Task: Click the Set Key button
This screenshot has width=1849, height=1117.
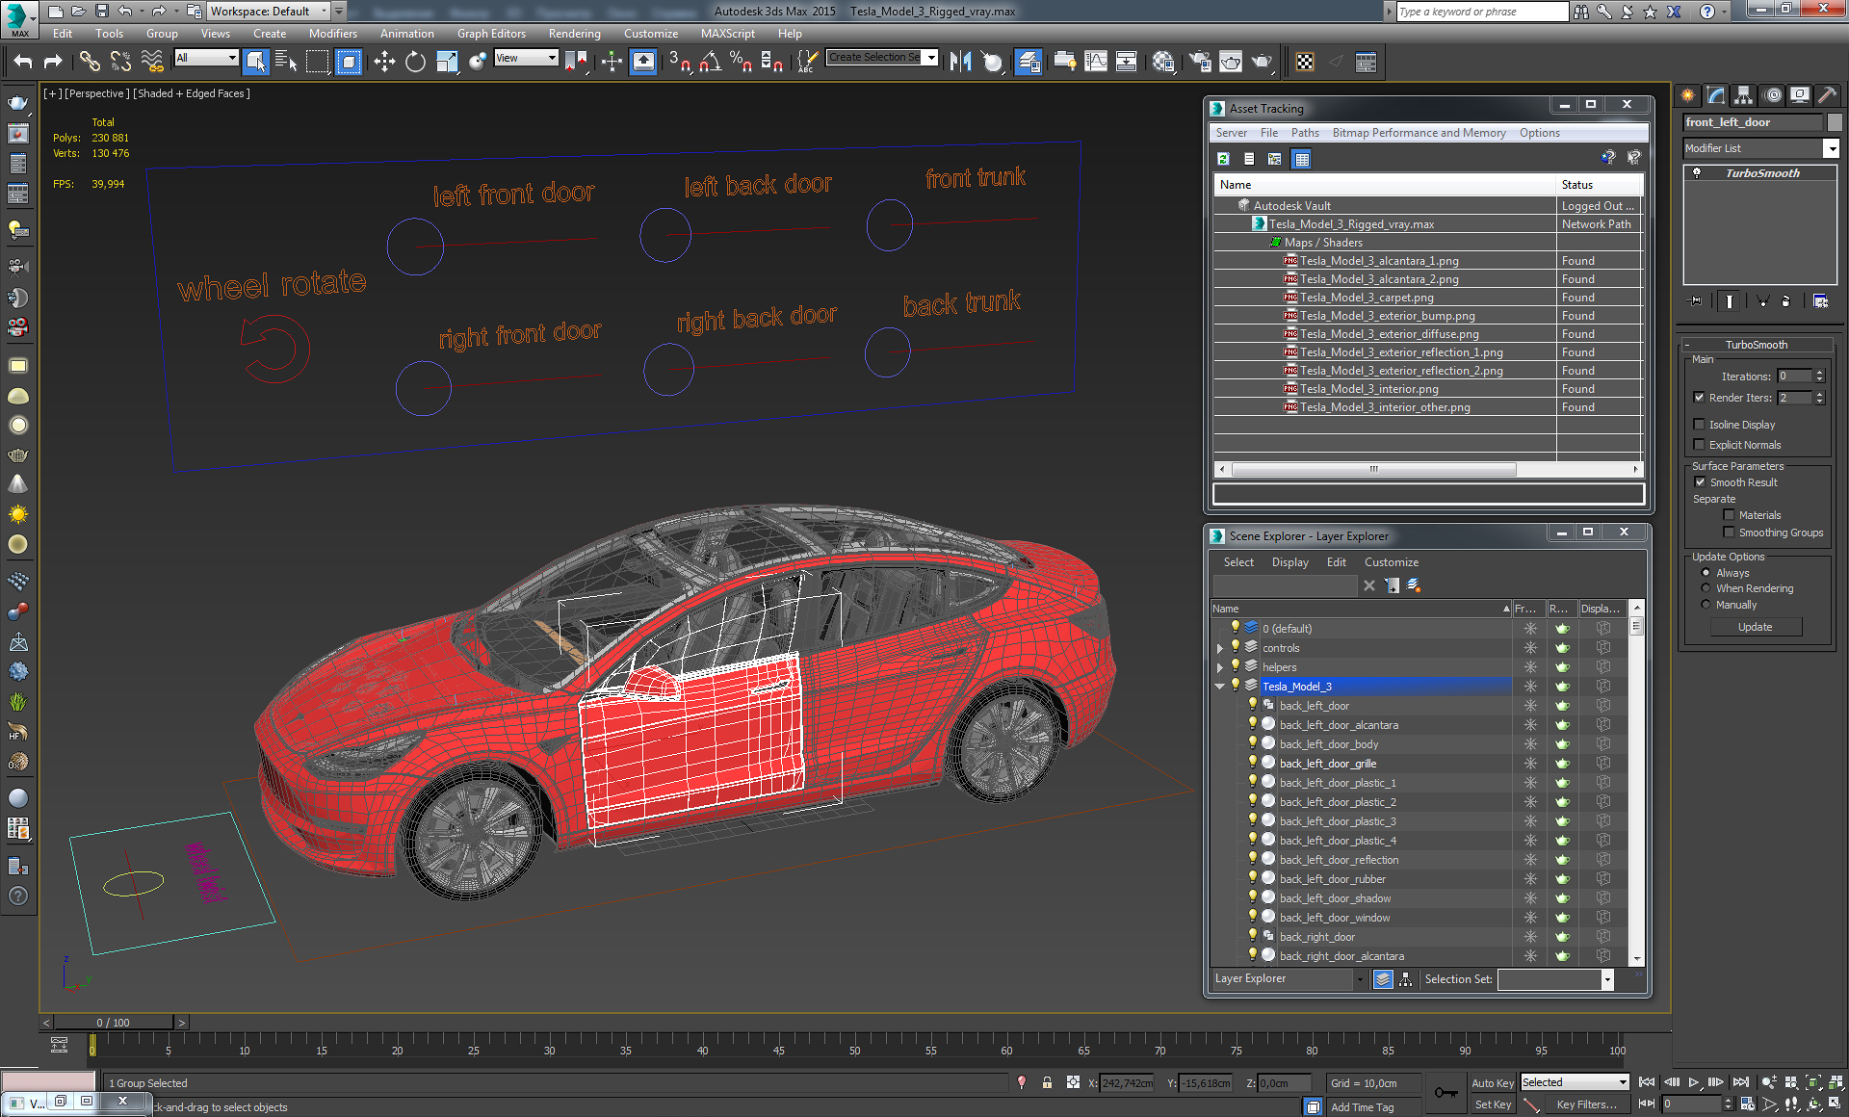Action: tap(1493, 1104)
